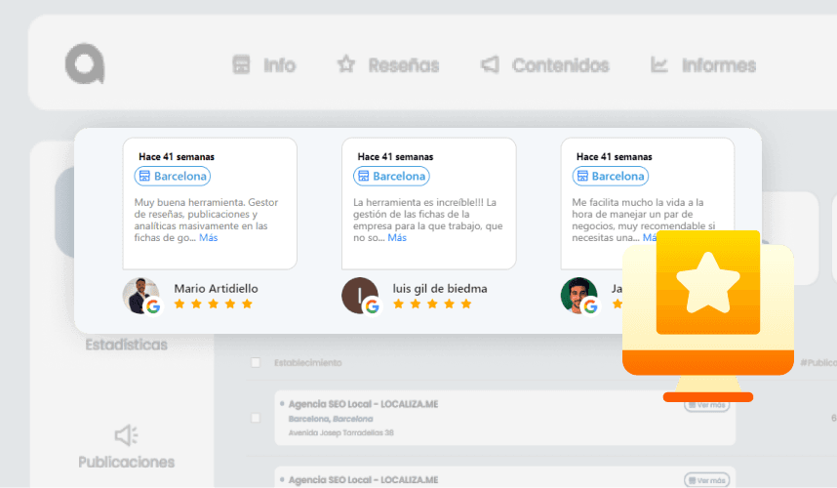Image resolution: width=837 pixels, height=488 pixels.
Task: Click Barcelona tag in Mario Artidiello's review
Action: [173, 176]
